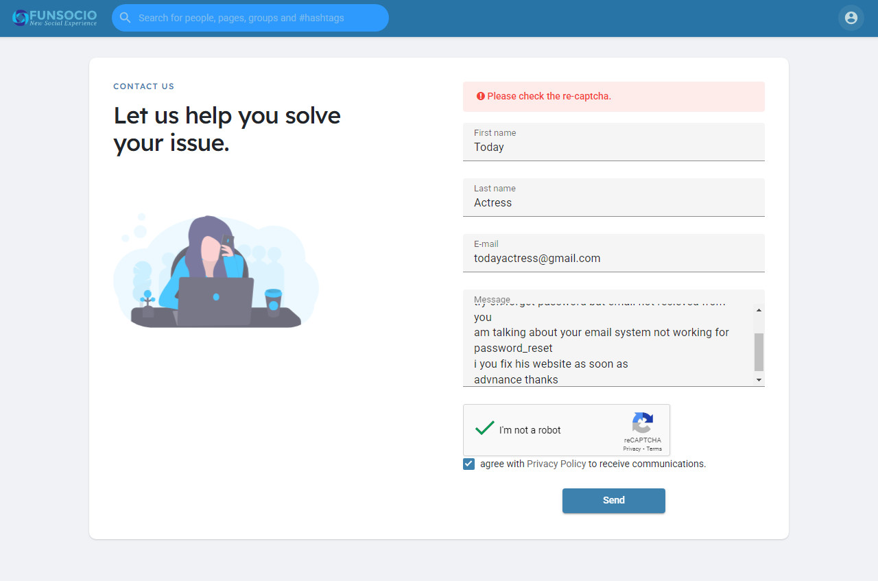Click into the E-mail field
878x581 pixels.
click(x=613, y=259)
